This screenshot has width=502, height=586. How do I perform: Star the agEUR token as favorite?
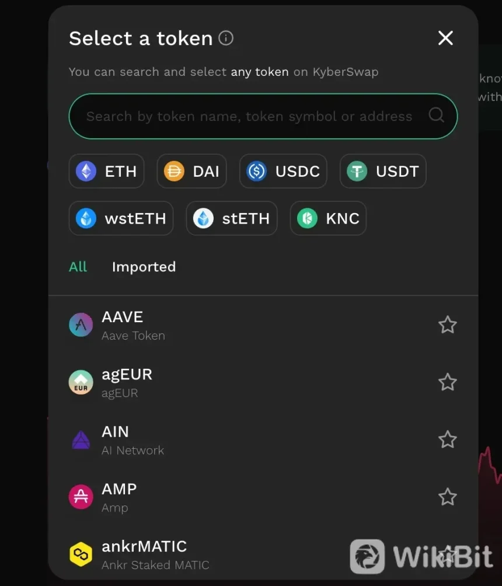coord(447,382)
